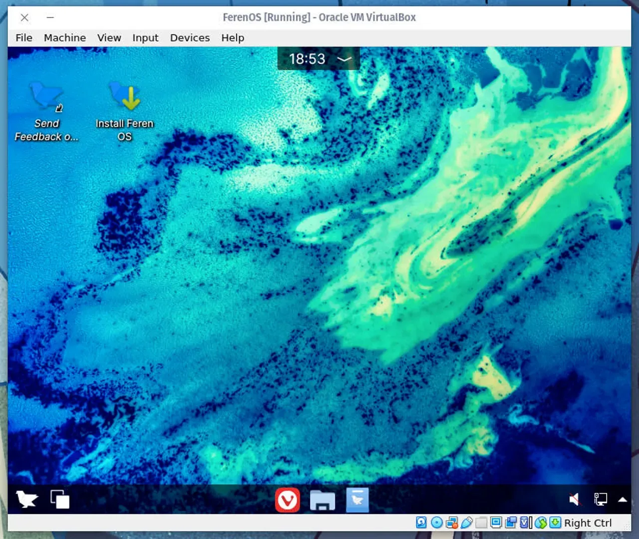Close the FerenOS VirtualBox window
Screen dimensions: 639x539
24,17
